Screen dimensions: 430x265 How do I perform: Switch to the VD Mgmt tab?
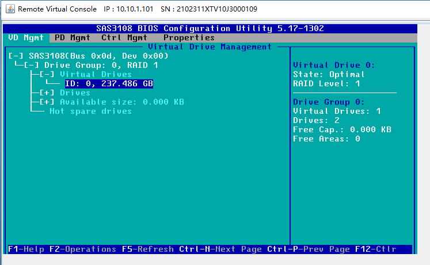[26, 37]
